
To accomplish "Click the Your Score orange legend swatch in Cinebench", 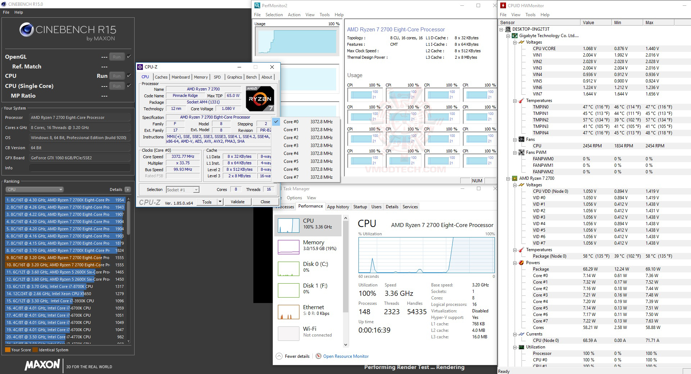I will click(8, 349).
